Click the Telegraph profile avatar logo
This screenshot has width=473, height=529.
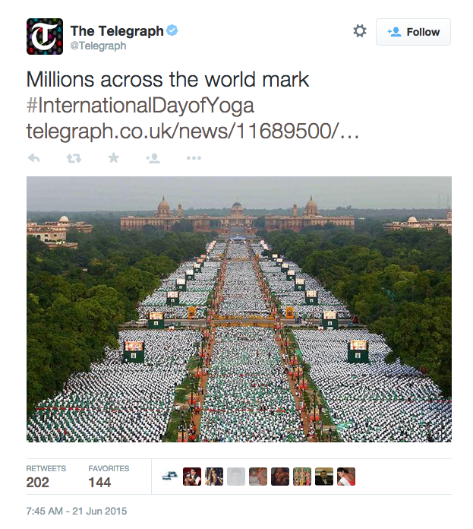pyautogui.click(x=45, y=36)
